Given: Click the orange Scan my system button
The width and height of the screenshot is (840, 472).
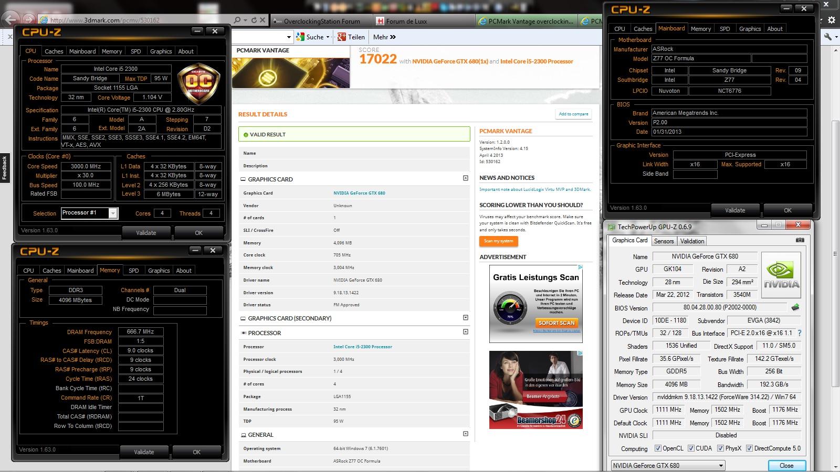Looking at the screenshot, I should 499,241.
